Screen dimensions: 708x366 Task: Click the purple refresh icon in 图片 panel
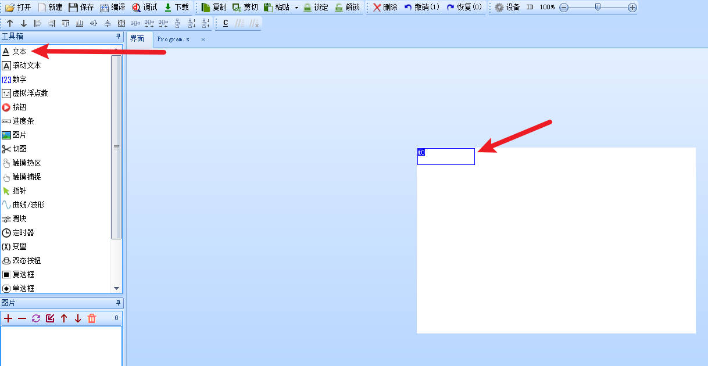36,318
